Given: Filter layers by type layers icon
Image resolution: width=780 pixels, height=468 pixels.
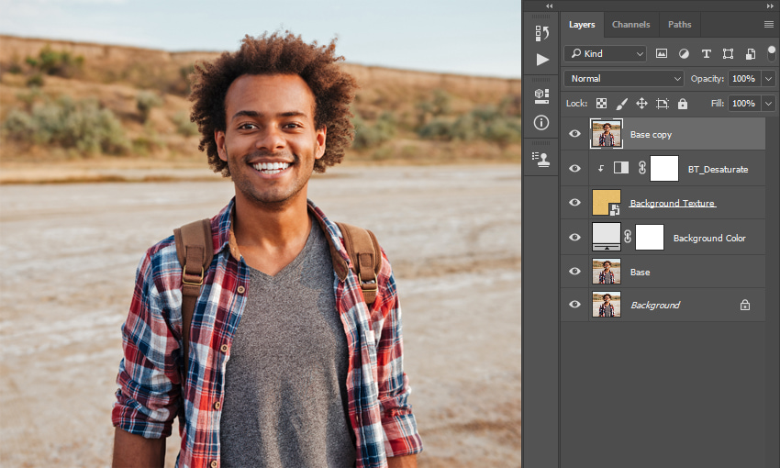Looking at the screenshot, I should [x=706, y=54].
